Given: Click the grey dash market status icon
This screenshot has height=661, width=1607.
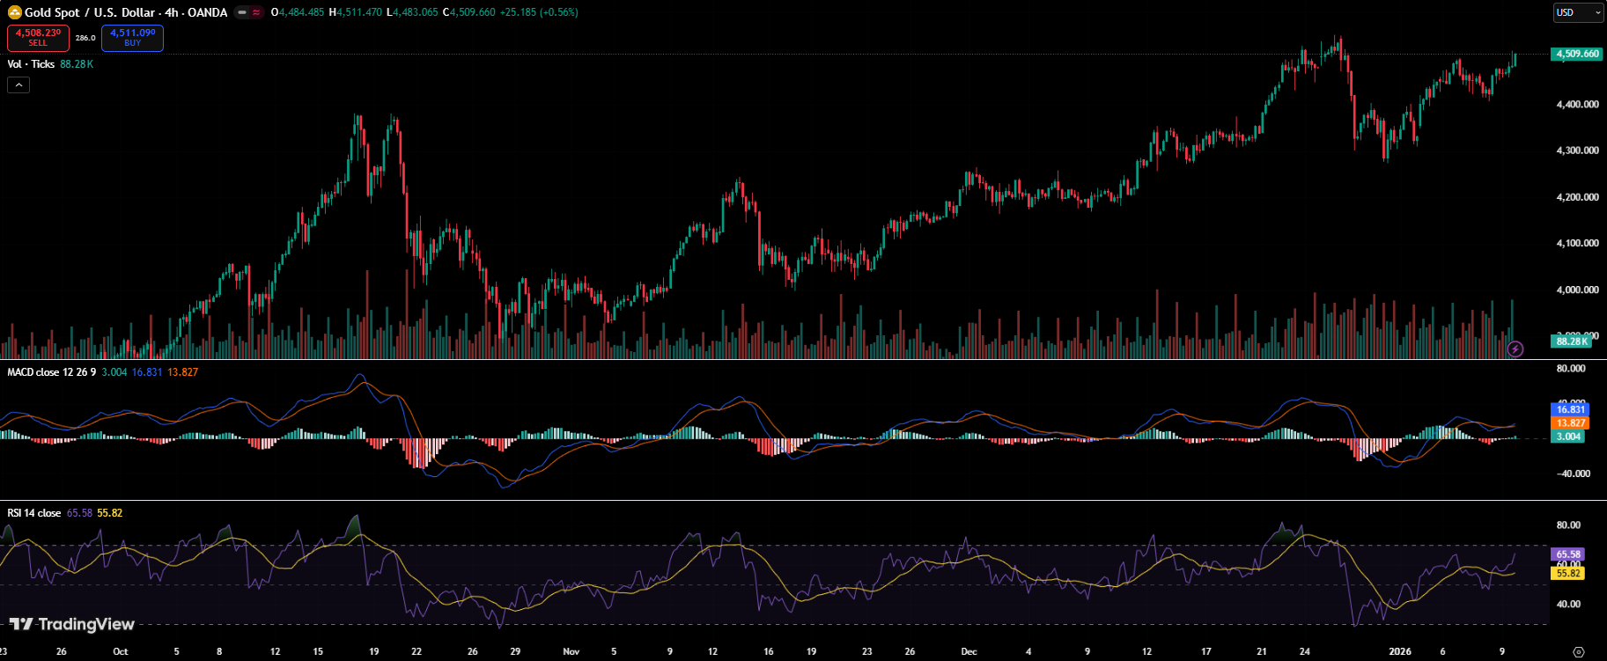Looking at the screenshot, I should point(242,12).
